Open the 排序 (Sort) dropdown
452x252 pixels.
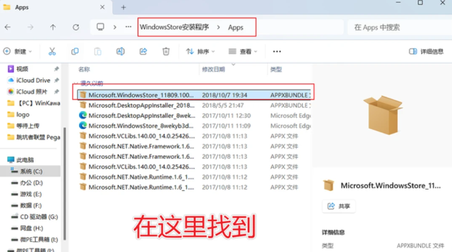(200, 51)
